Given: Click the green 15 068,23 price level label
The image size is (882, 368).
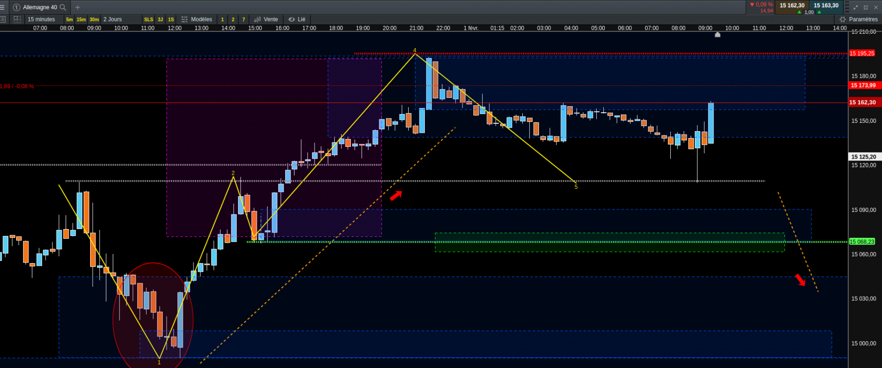Looking at the screenshot, I should (862, 242).
